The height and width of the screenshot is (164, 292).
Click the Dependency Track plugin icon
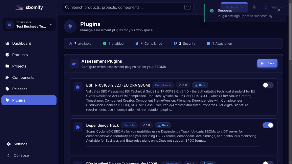pos(78,127)
